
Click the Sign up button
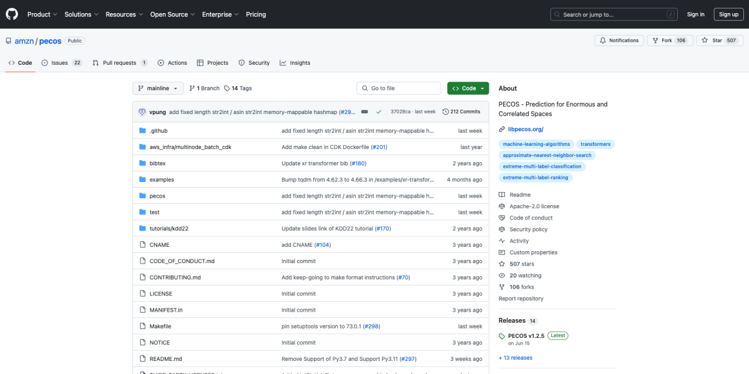click(728, 14)
